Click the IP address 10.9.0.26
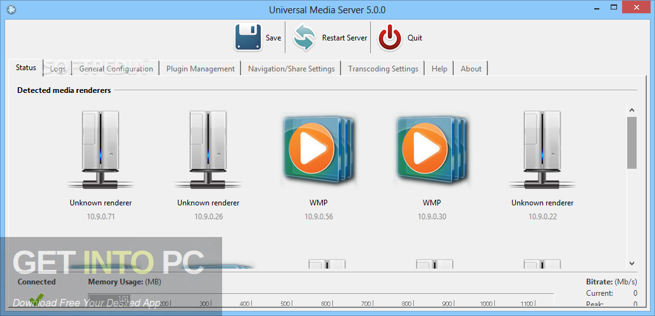Image resolution: width=655 pixels, height=316 pixels. coord(208,217)
